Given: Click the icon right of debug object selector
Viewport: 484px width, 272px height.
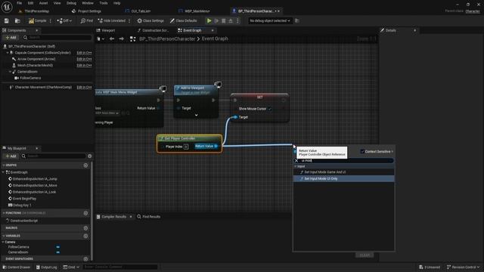Looking at the screenshot, I should (x=297, y=20).
